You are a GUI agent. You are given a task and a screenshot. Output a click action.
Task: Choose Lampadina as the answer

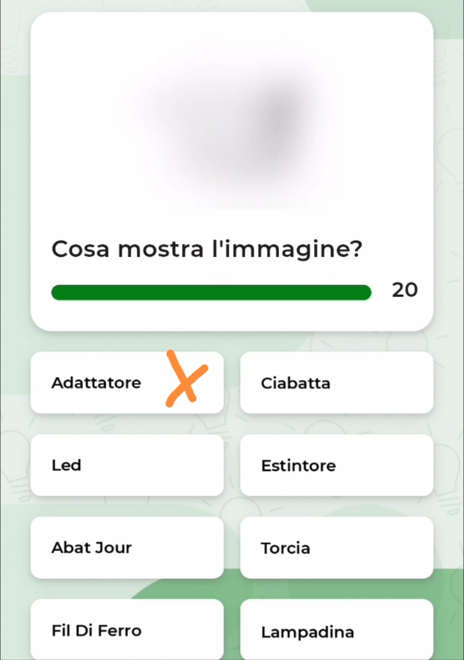tap(336, 631)
